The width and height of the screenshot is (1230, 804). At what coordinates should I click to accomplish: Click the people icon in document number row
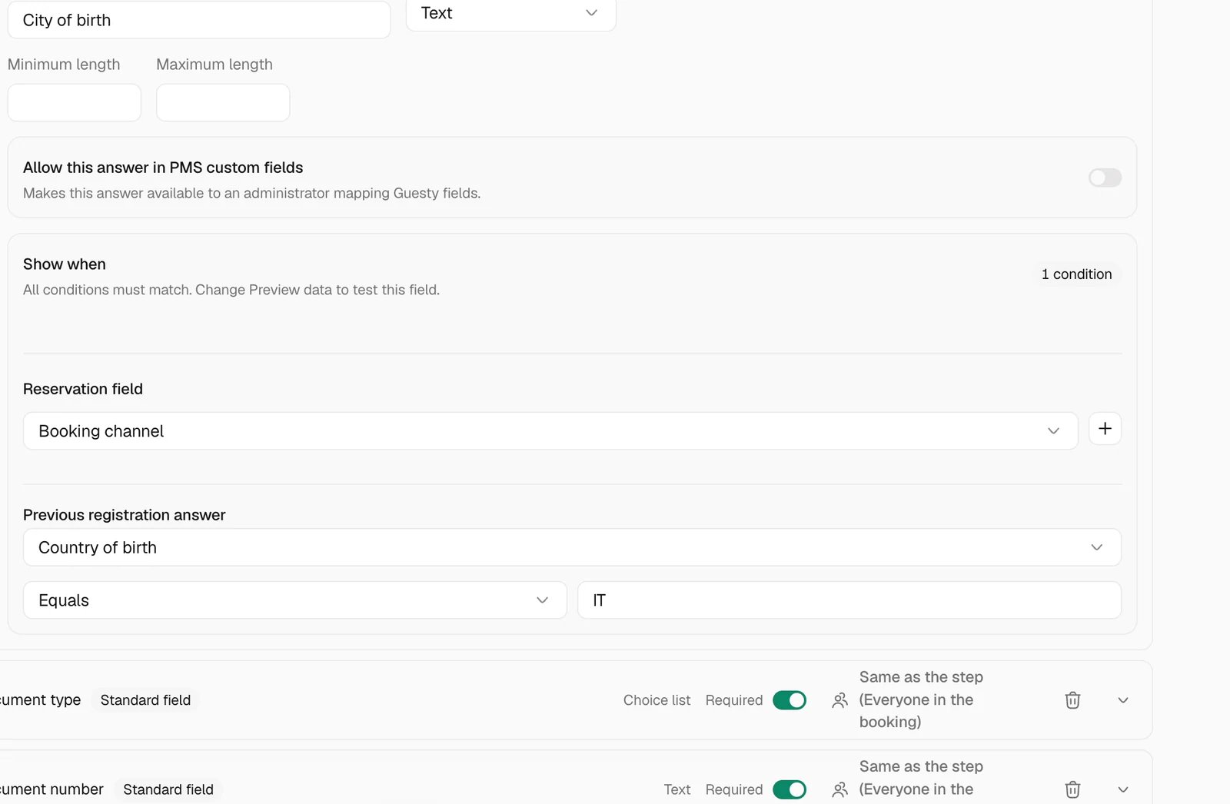(x=839, y=789)
